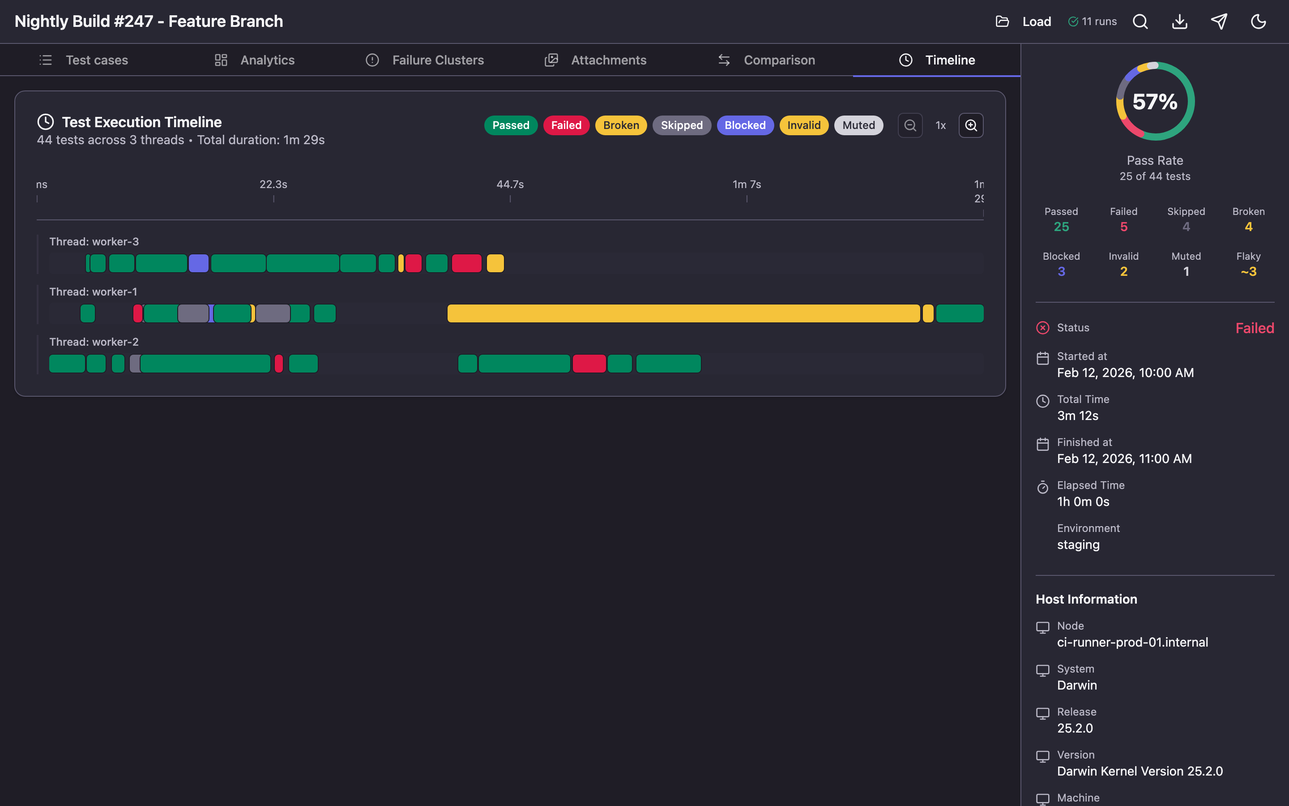Toggle the Muted filter chip
Viewport: 1289px width, 806px height.
[858, 125]
